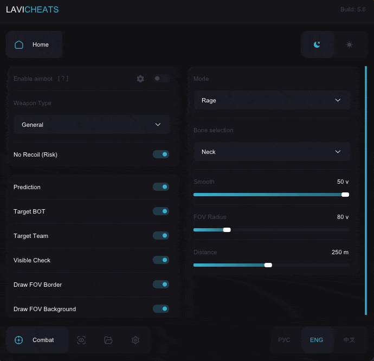Click the Smooth slider handle
This screenshot has height=361, width=374.
point(345,195)
